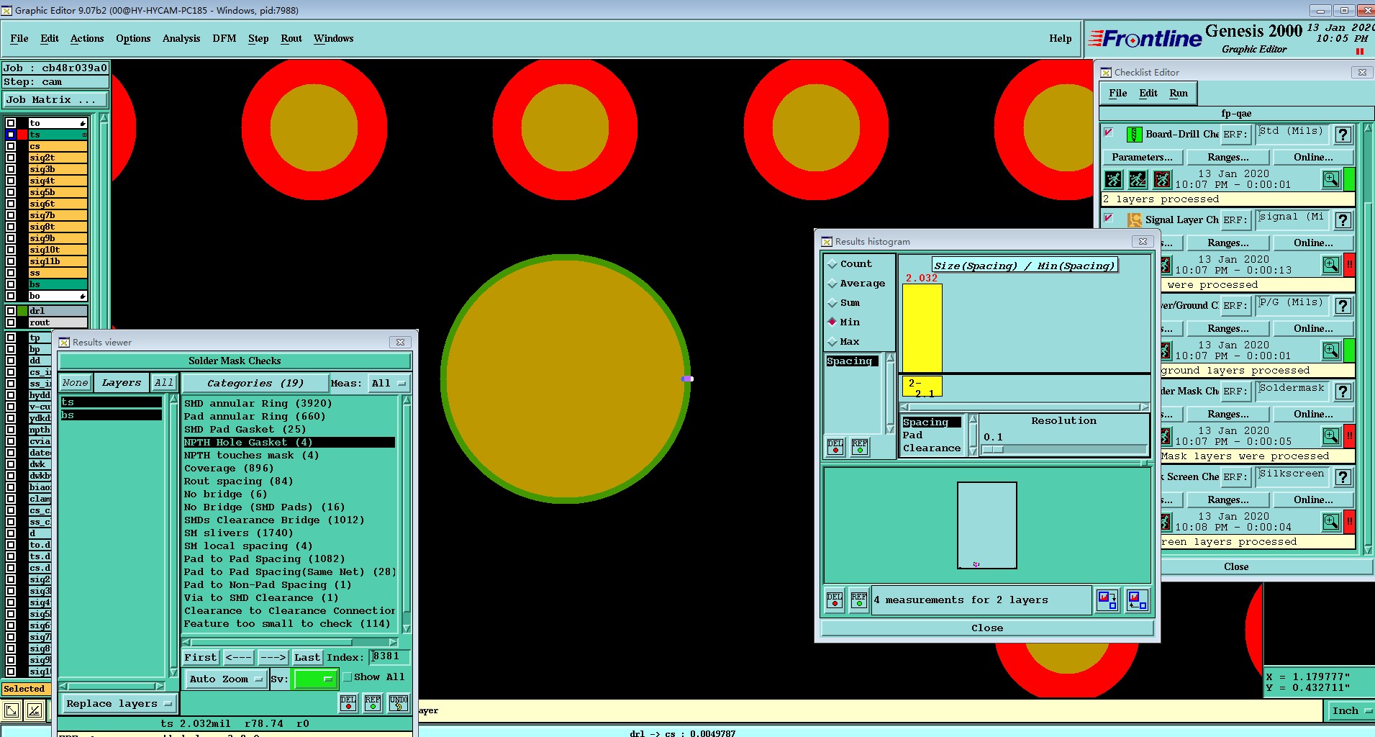Click Close button in Results histogram
Image resolution: width=1375 pixels, height=737 pixels.
(987, 628)
